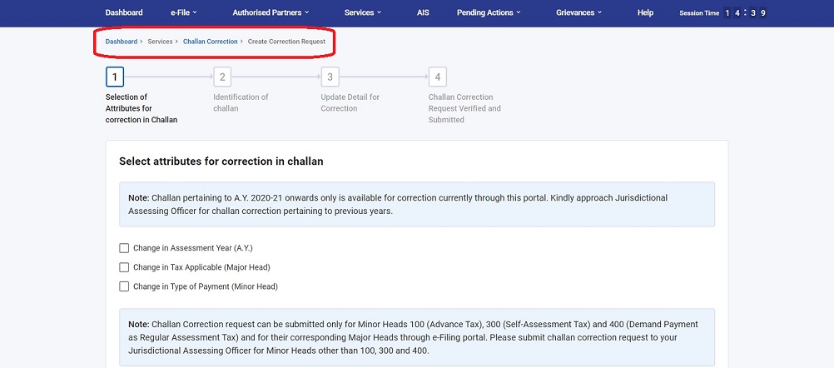The height and width of the screenshot is (368, 834).
Task: Tick the Change in Assessment Year checkbox
Action: click(125, 248)
